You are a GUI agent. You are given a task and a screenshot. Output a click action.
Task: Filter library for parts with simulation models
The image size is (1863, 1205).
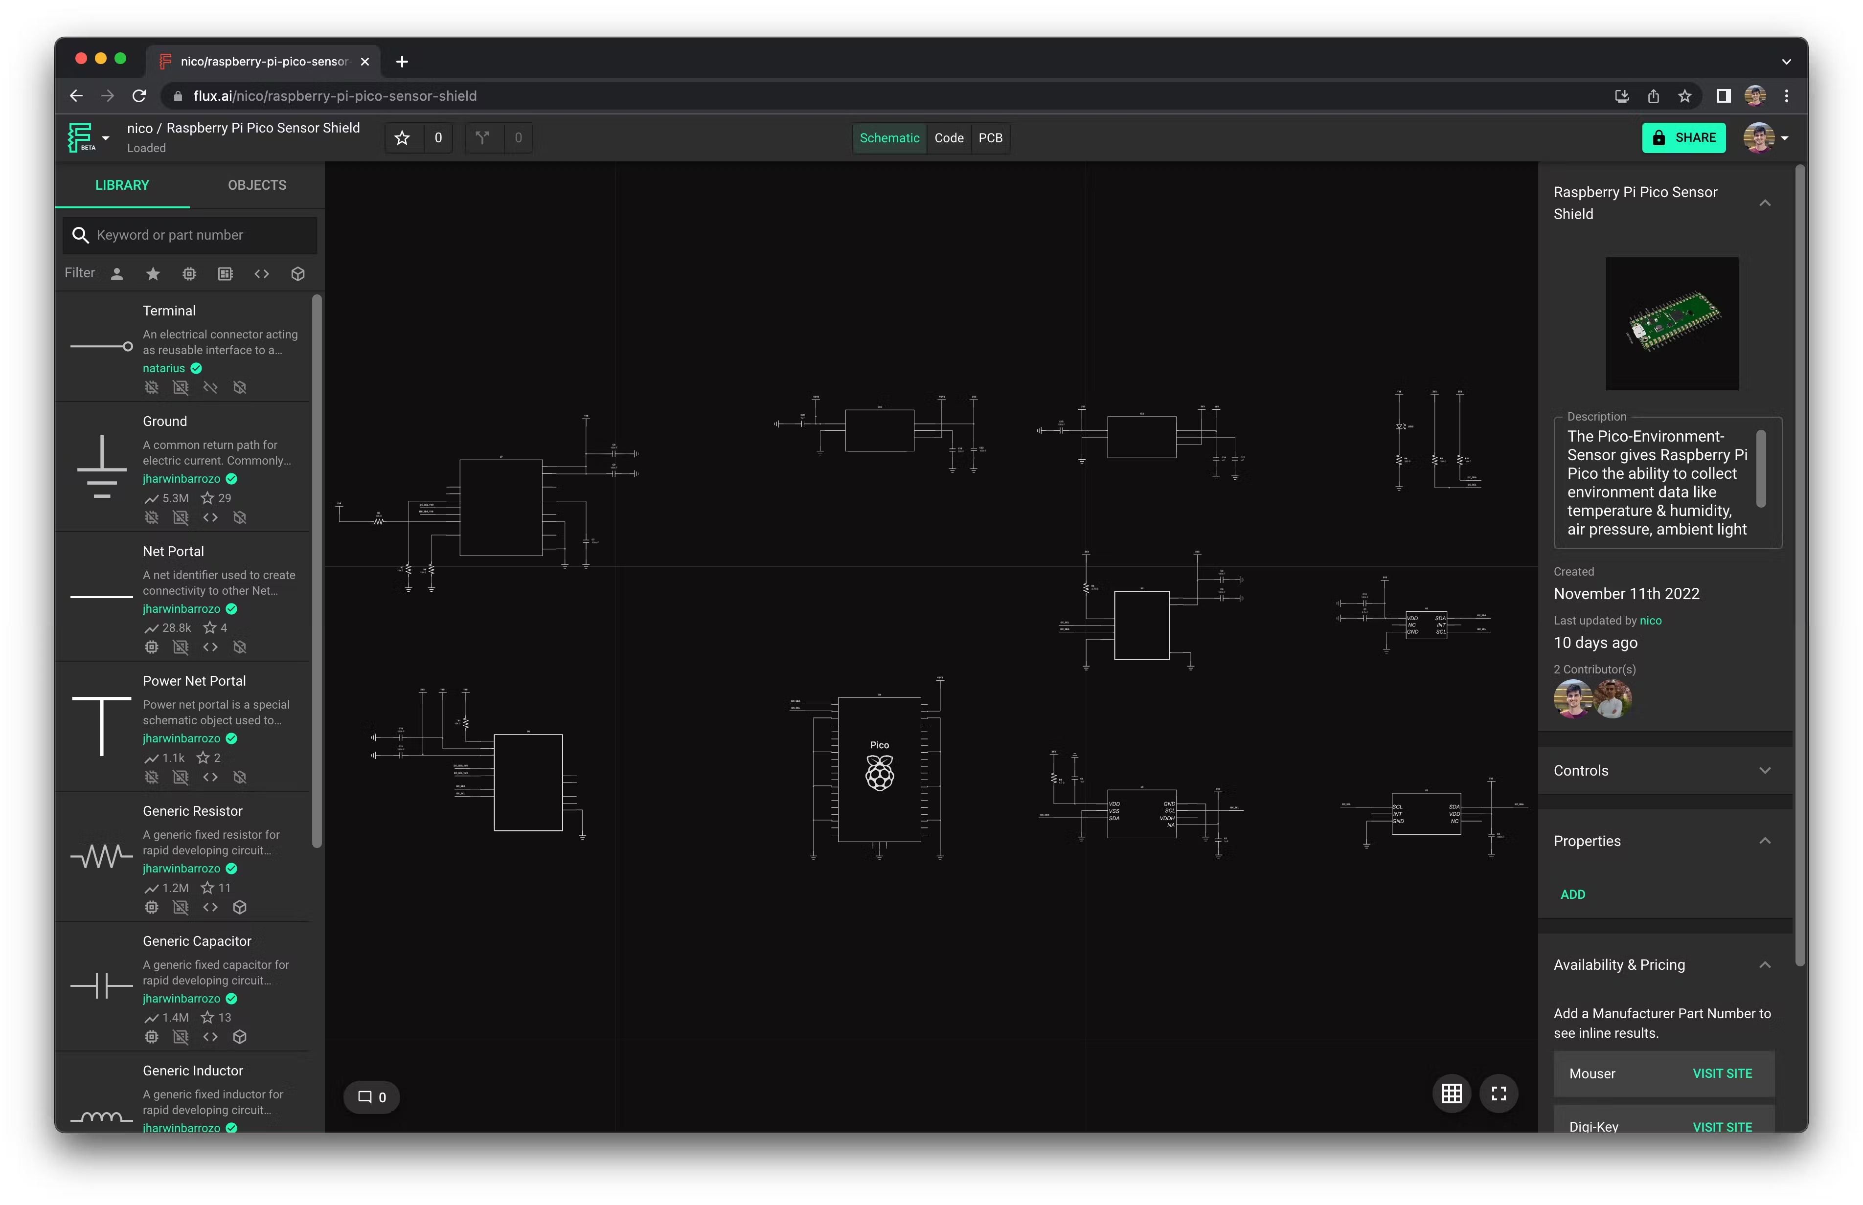tap(189, 273)
